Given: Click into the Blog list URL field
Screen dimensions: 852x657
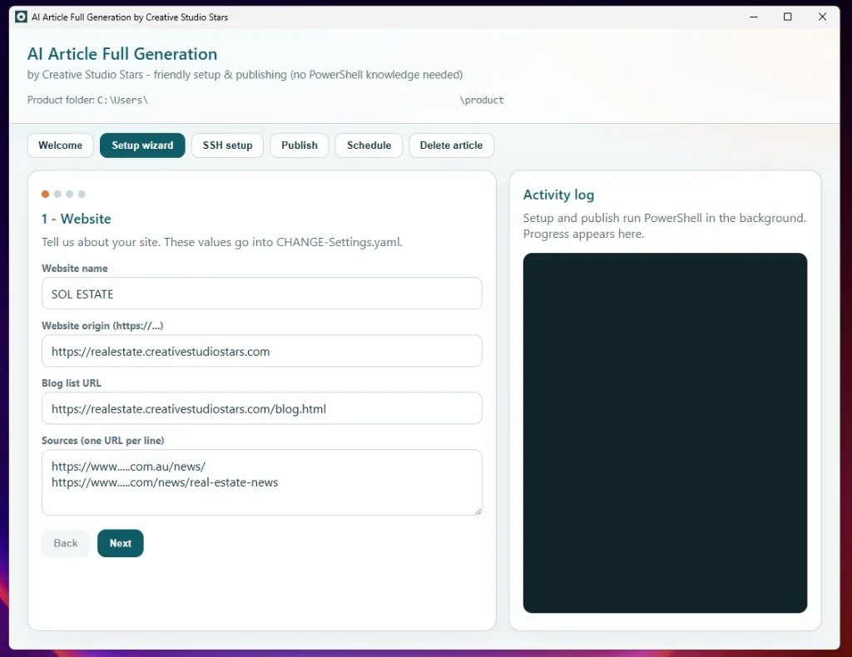Looking at the screenshot, I should pos(262,409).
